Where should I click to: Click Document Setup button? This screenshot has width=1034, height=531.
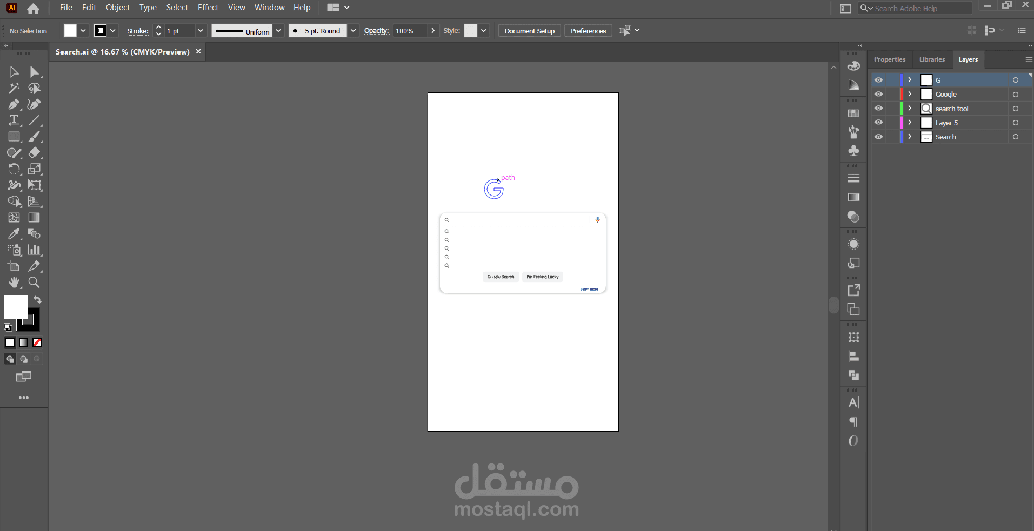click(530, 31)
